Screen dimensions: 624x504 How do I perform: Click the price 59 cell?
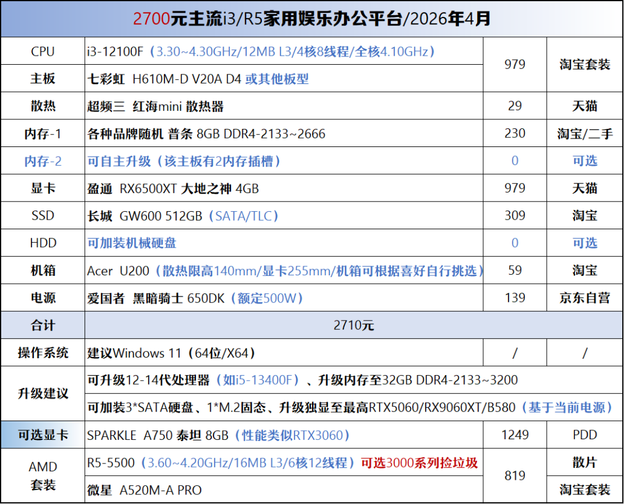(515, 270)
